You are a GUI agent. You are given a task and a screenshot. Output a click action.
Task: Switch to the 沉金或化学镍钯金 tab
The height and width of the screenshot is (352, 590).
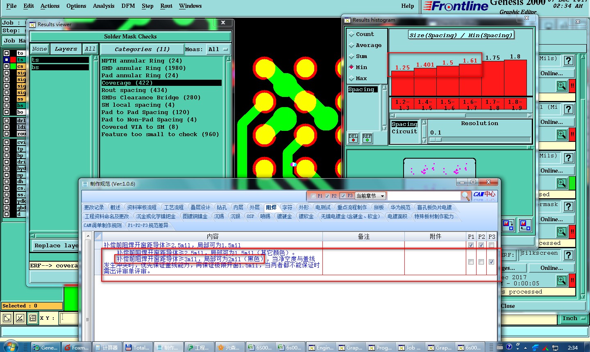tap(156, 217)
